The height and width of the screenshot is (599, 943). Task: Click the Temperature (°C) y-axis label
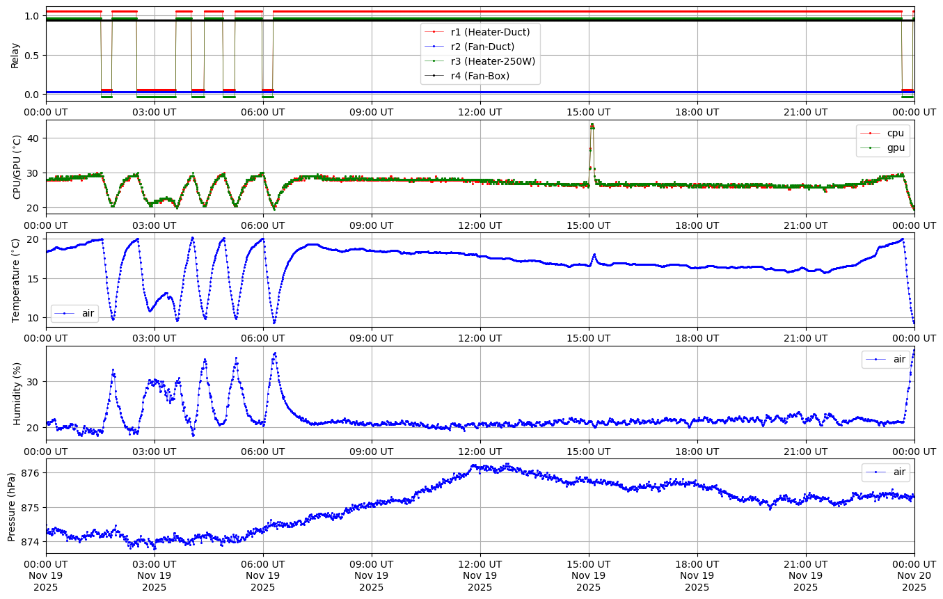[17, 280]
